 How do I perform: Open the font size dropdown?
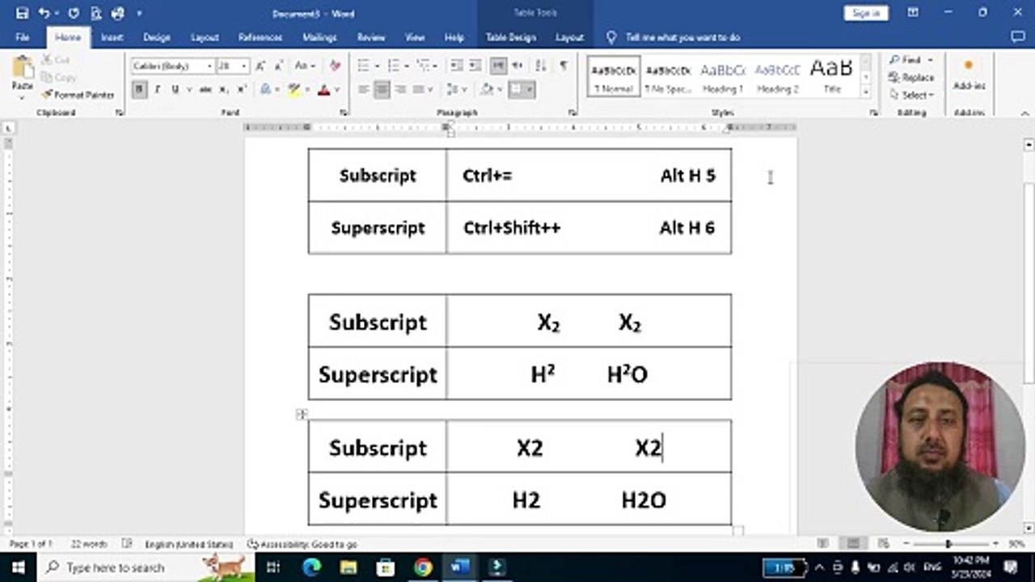click(244, 66)
